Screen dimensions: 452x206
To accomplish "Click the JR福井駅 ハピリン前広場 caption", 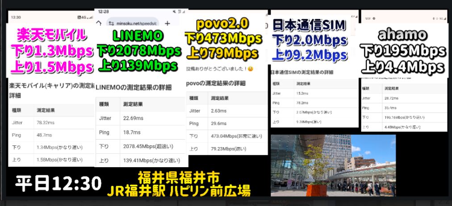I will 179,190.
